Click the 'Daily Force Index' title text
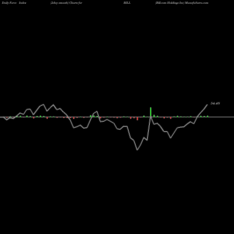This screenshot has height=234, width=234. (x=14, y=3)
